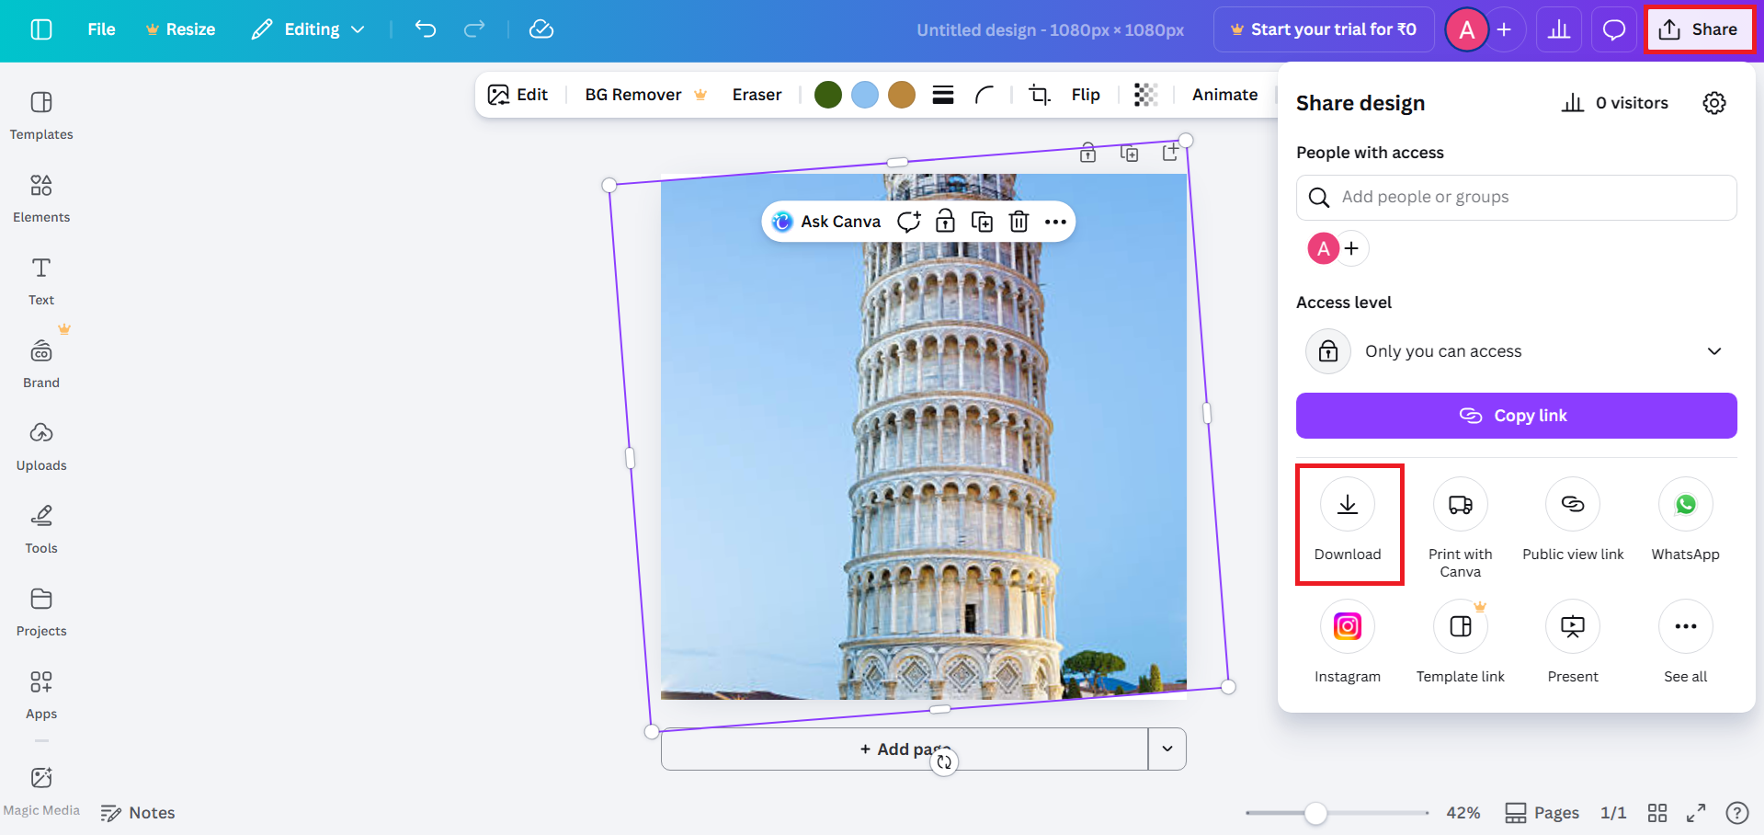Open BG Remover tool
This screenshot has height=835, width=1764.
[634, 94]
